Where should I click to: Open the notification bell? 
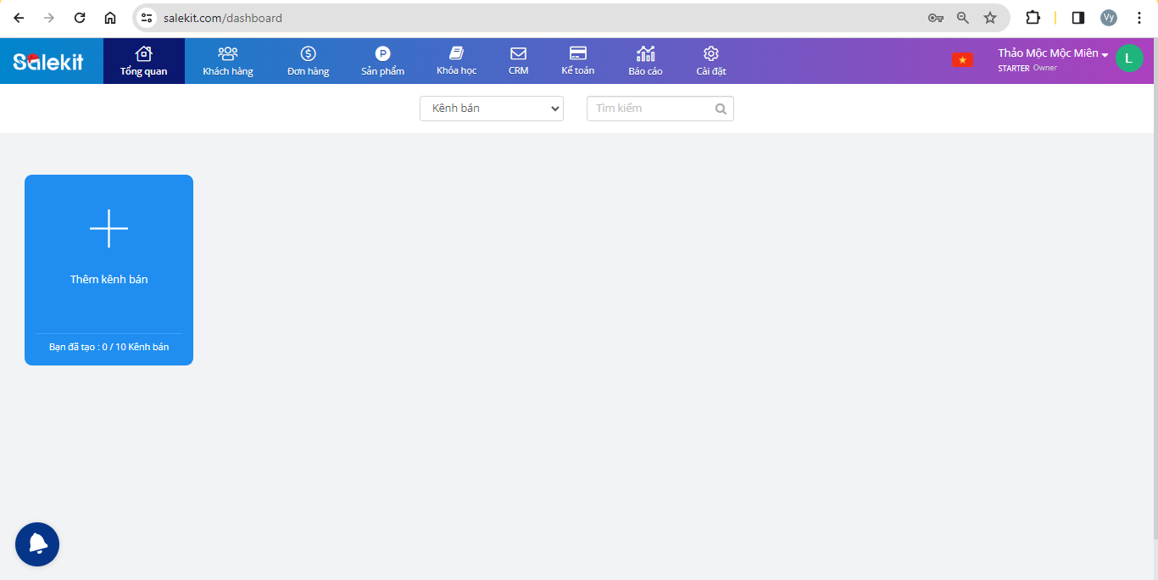point(37,544)
